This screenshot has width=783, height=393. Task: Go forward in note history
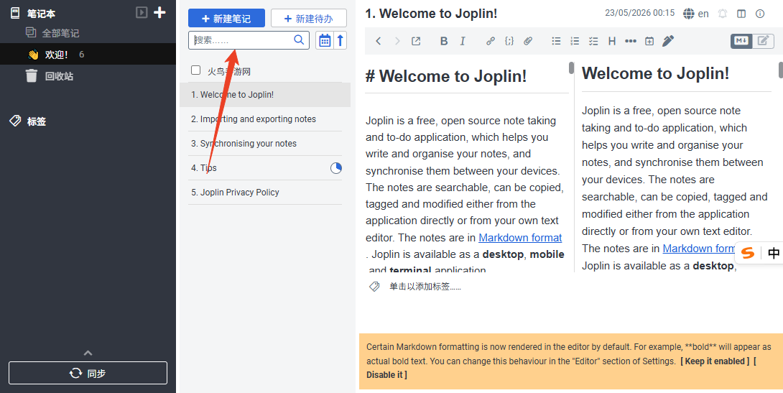click(x=397, y=42)
